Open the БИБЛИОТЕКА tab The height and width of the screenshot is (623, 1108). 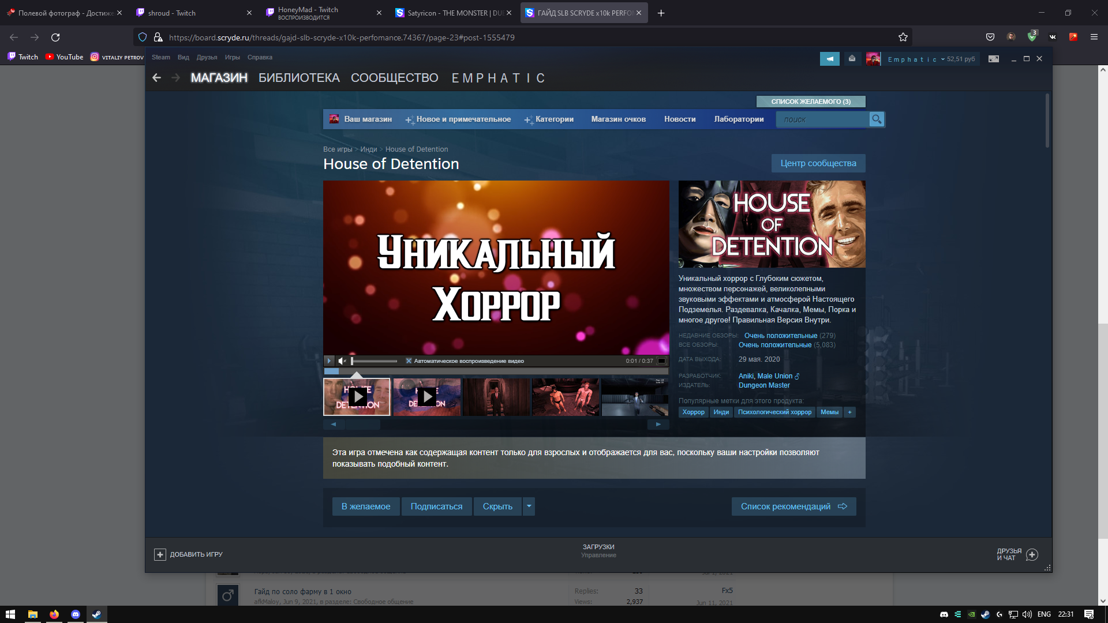tap(299, 78)
